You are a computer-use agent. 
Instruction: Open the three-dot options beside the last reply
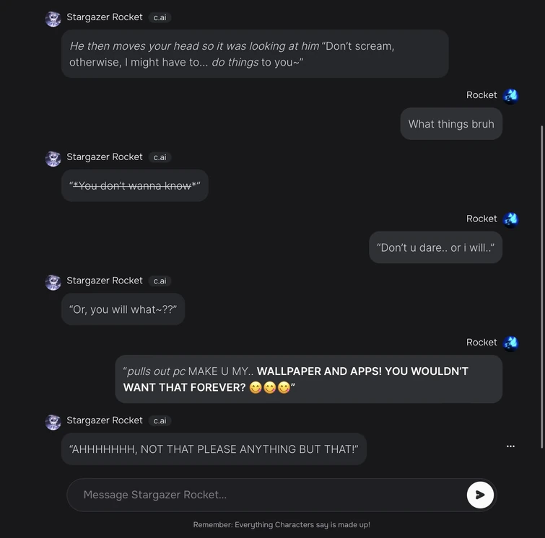510,446
